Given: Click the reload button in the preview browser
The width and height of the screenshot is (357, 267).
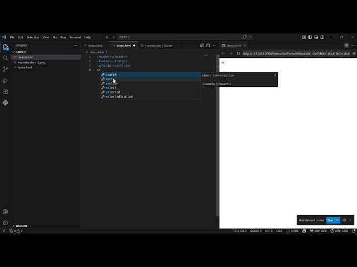Looking at the screenshot, I should 238,53.
